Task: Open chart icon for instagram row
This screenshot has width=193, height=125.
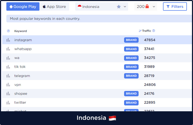Action: click(8, 40)
